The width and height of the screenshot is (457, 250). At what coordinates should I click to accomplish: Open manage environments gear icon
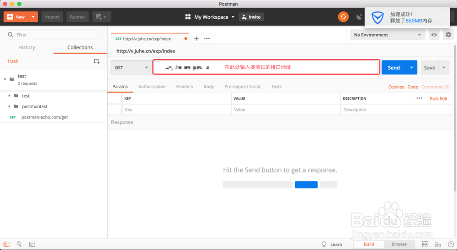(448, 35)
